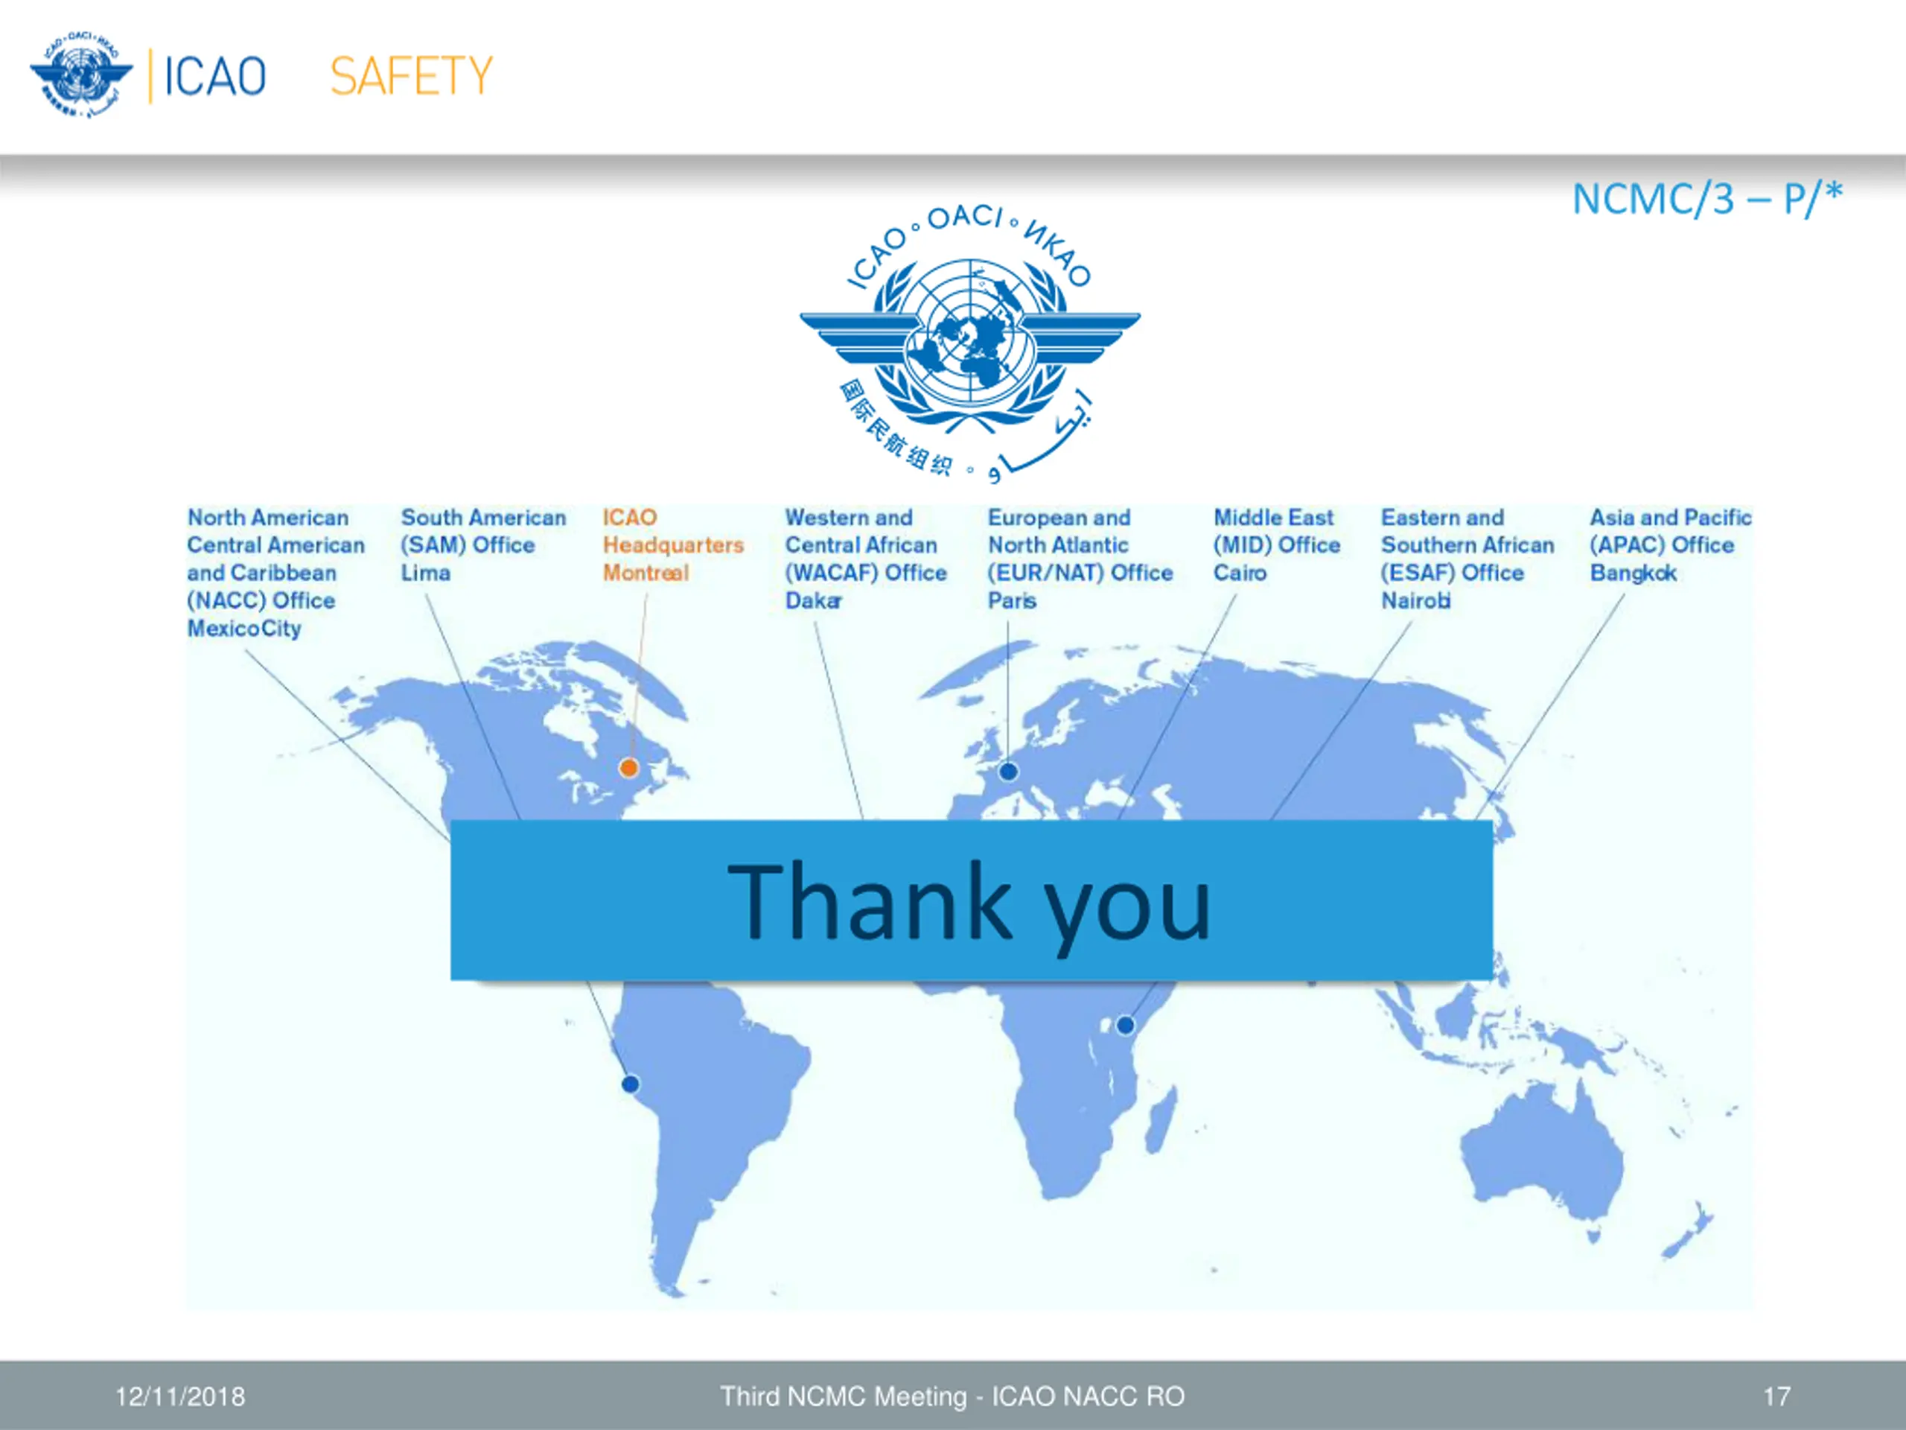
Task: Click the NACC Office Mexico City label
Action: (x=275, y=572)
